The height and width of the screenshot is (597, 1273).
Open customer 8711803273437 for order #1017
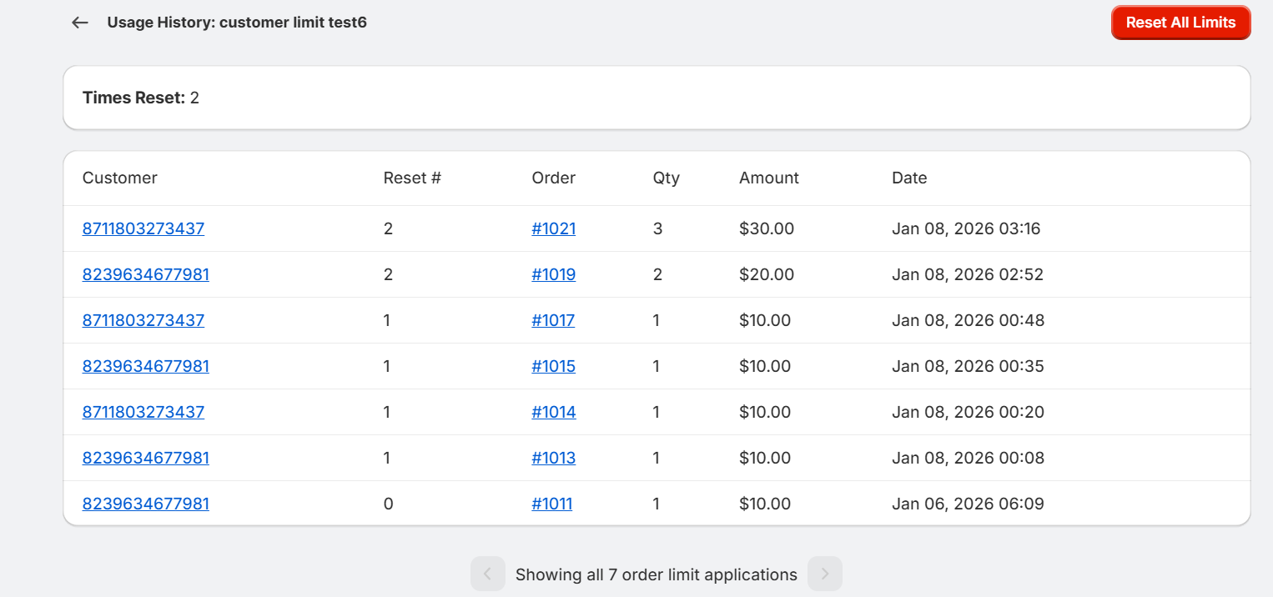point(143,320)
